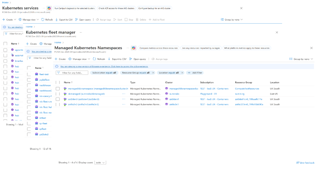Click Assign tags in Managed Namespaces toolbar
325x169 pixels.
click(x=160, y=59)
